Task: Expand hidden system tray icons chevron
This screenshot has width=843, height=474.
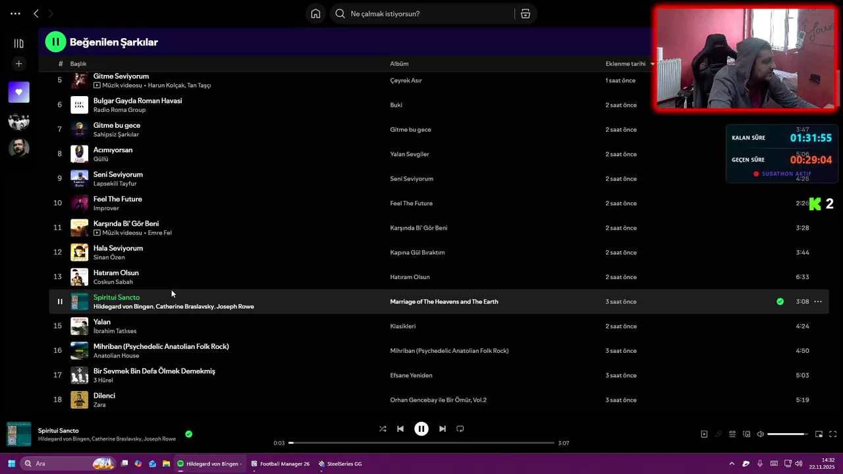Action: pos(732,463)
